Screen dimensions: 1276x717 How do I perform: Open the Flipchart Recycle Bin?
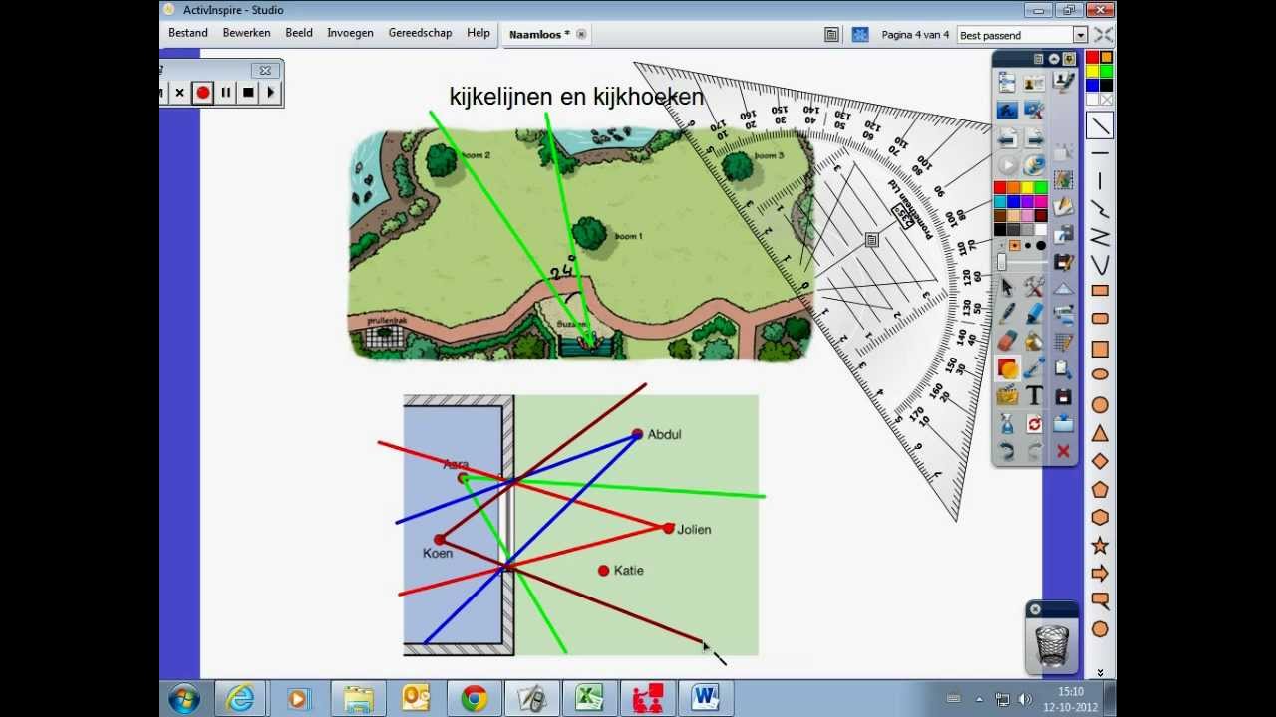[1052, 644]
